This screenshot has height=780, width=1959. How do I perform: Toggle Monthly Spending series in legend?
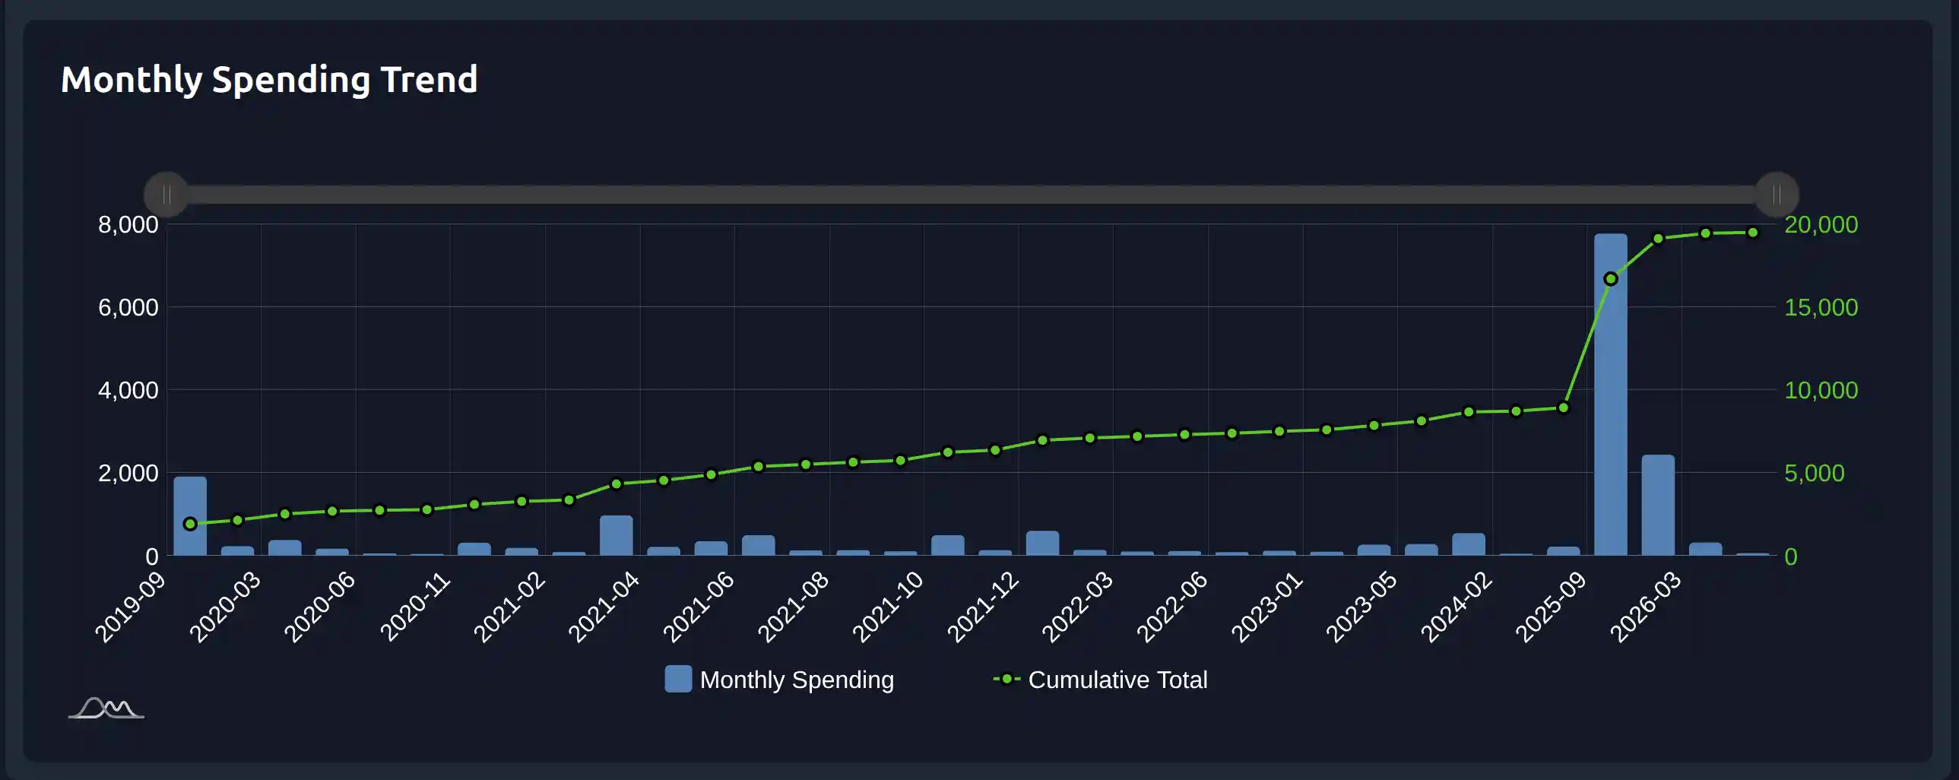click(795, 679)
